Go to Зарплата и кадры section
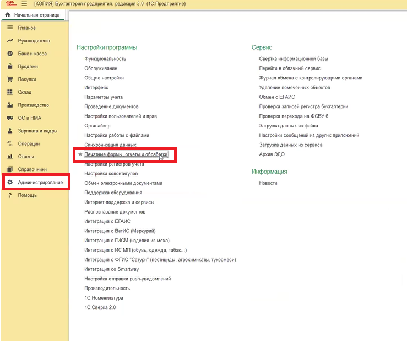Image resolution: width=407 pixels, height=341 pixels. click(37, 131)
